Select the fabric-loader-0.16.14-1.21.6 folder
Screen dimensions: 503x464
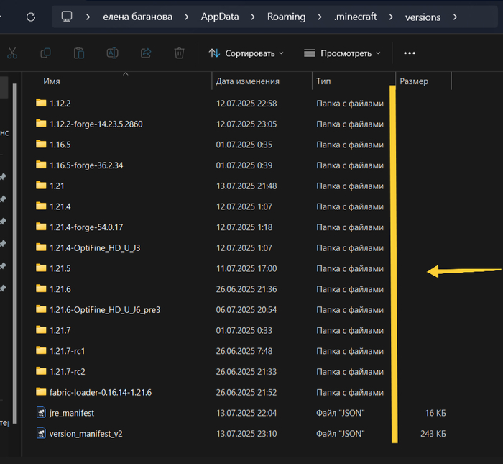point(100,392)
